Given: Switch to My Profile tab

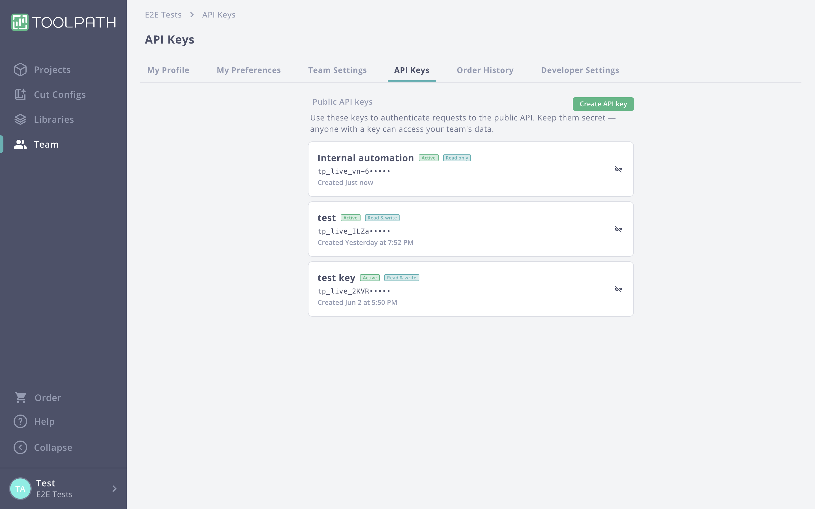Looking at the screenshot, I should click(168, 70).
